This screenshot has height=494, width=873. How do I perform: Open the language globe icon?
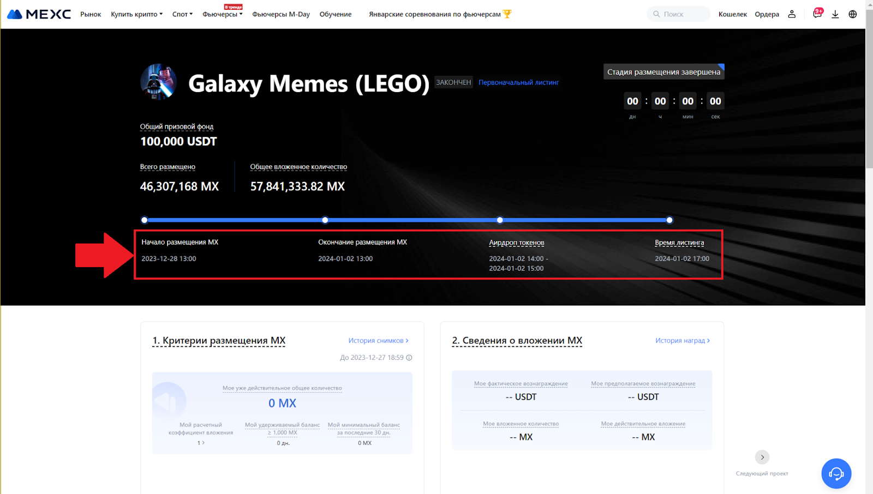[853, 14]
